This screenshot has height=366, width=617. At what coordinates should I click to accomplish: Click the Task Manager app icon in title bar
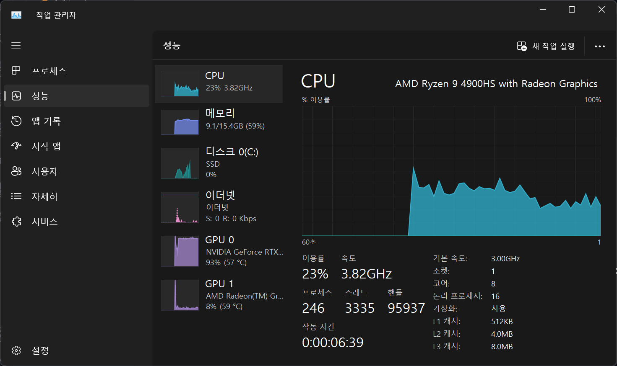coord(16,15)
